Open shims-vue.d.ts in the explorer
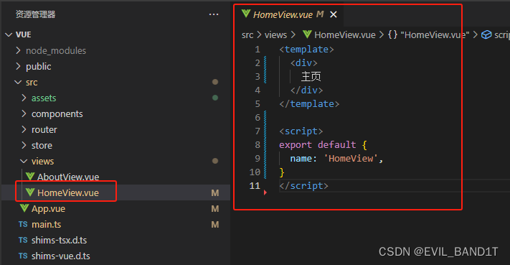 point(60,256)
